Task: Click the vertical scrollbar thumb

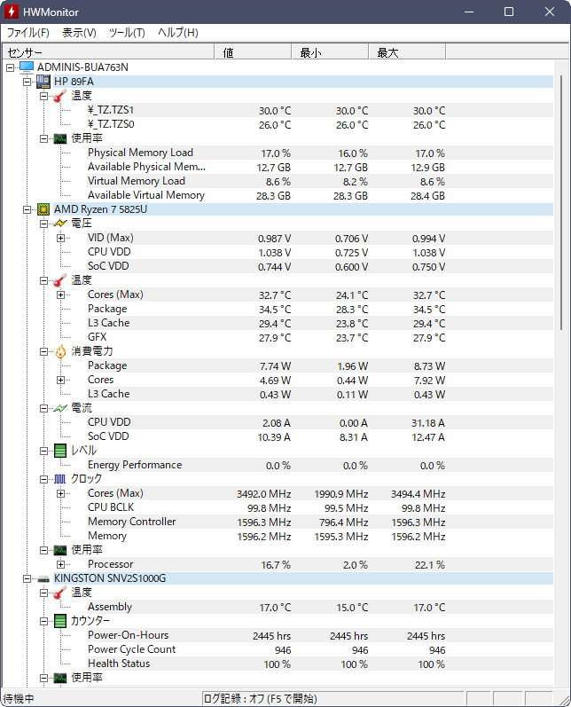Action: (x=561, y=203)
